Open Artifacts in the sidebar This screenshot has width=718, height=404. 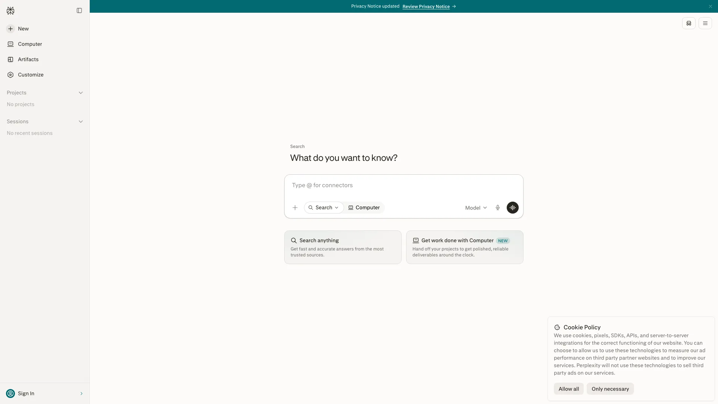45,59
